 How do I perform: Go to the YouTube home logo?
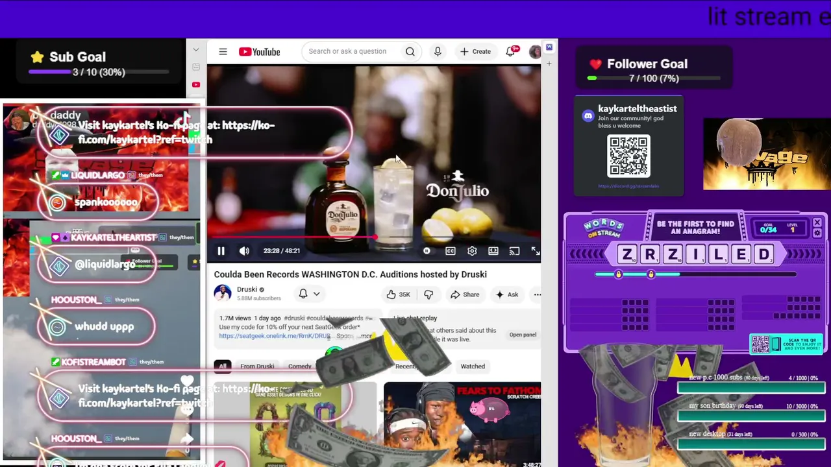point(259,52)
